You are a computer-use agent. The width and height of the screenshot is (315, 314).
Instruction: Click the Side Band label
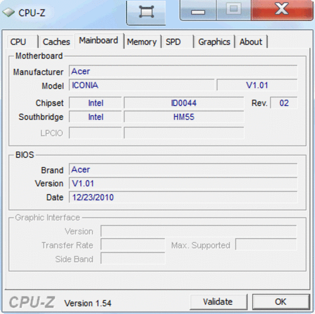point(74,259)
